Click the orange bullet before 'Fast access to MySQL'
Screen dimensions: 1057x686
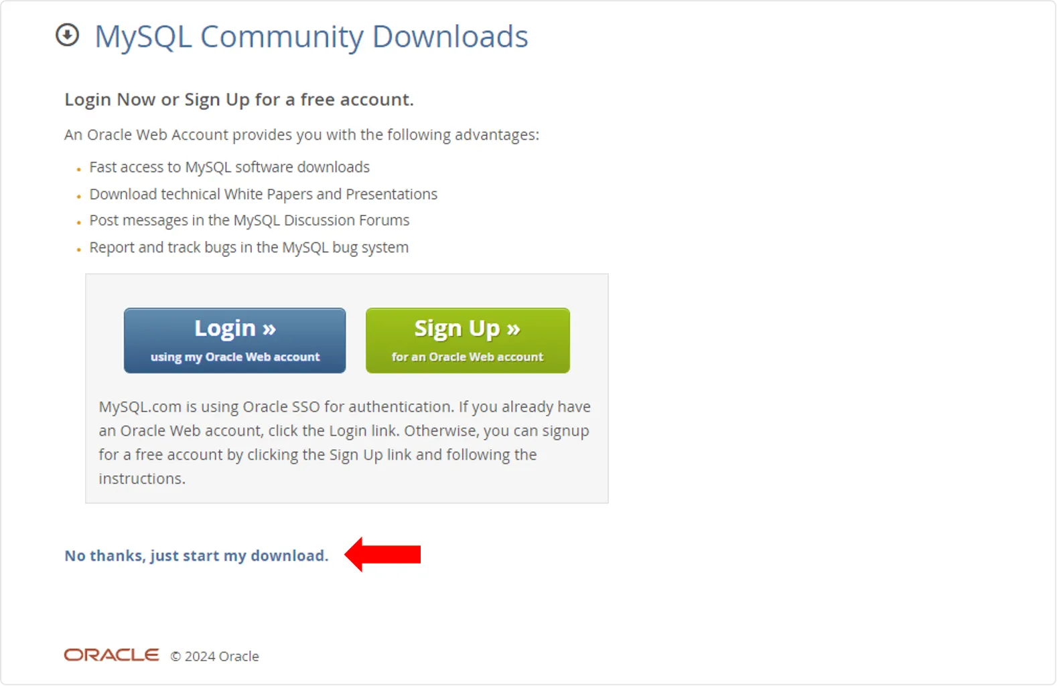click(x=79, y=169)
